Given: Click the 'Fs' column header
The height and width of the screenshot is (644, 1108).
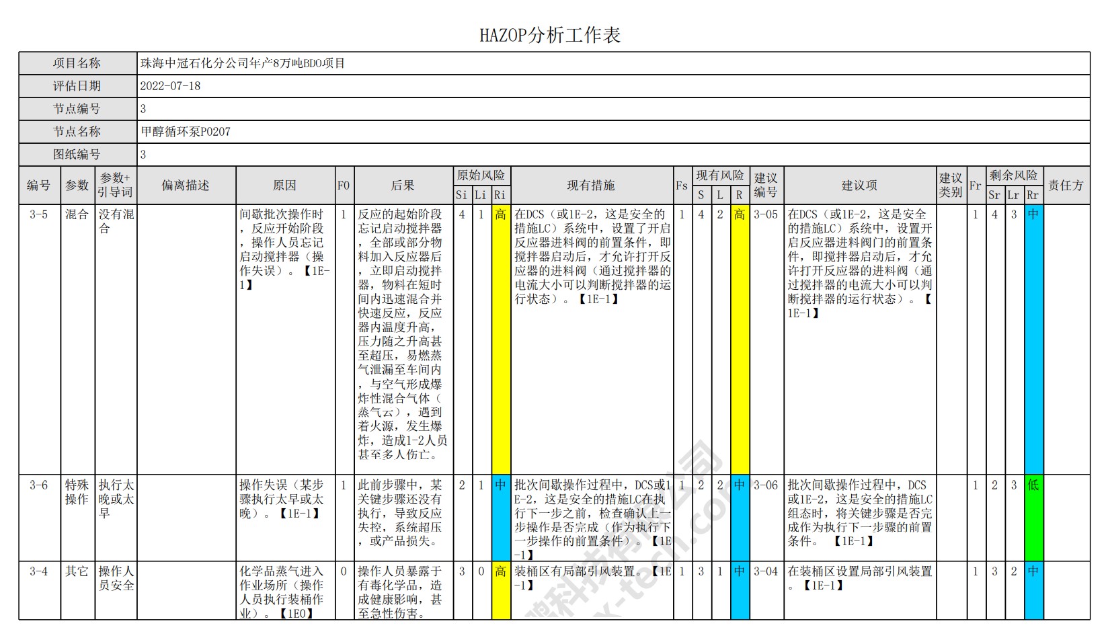Looking at the screenshot, I should pos(682,186).
